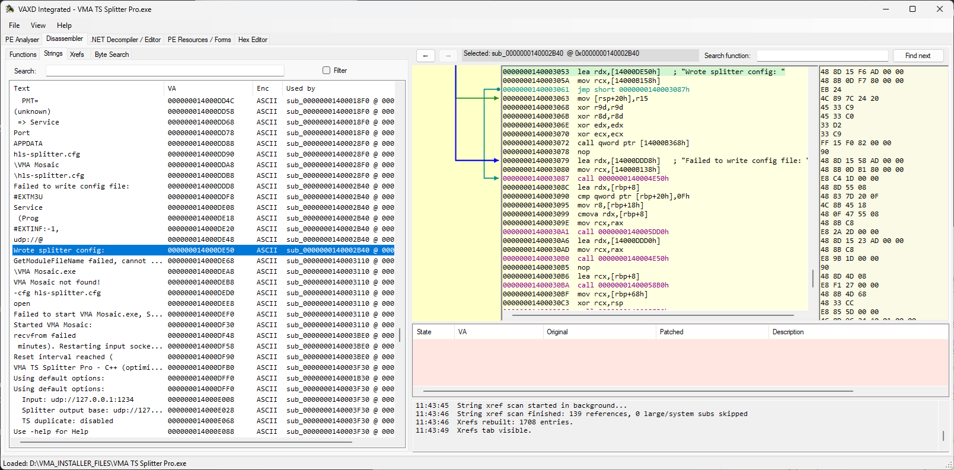The width and height of the screenshot is (954, 470).
Task: Sort strings by the Text column header
Action: click(x=88, y=88)
